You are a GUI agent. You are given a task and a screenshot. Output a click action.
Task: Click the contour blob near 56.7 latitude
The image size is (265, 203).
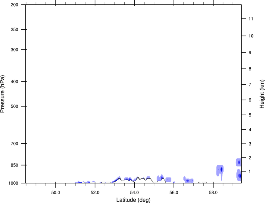tap(188, 180)
